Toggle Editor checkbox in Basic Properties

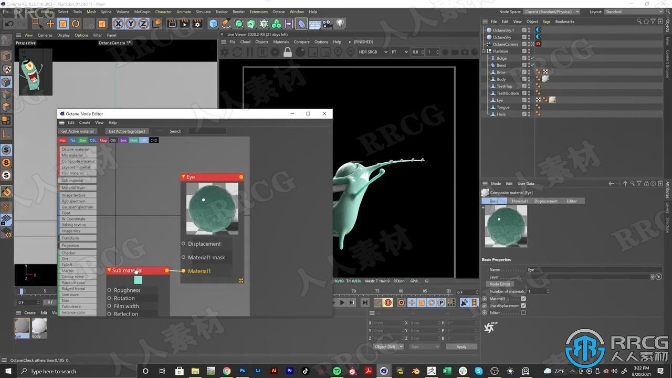point(523,313)
